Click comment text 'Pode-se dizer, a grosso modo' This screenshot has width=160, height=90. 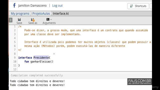coord(46,30)
